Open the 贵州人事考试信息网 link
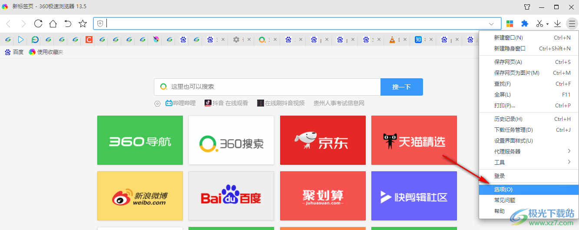Screen dimensions: 579x230 tap(339, 103)
